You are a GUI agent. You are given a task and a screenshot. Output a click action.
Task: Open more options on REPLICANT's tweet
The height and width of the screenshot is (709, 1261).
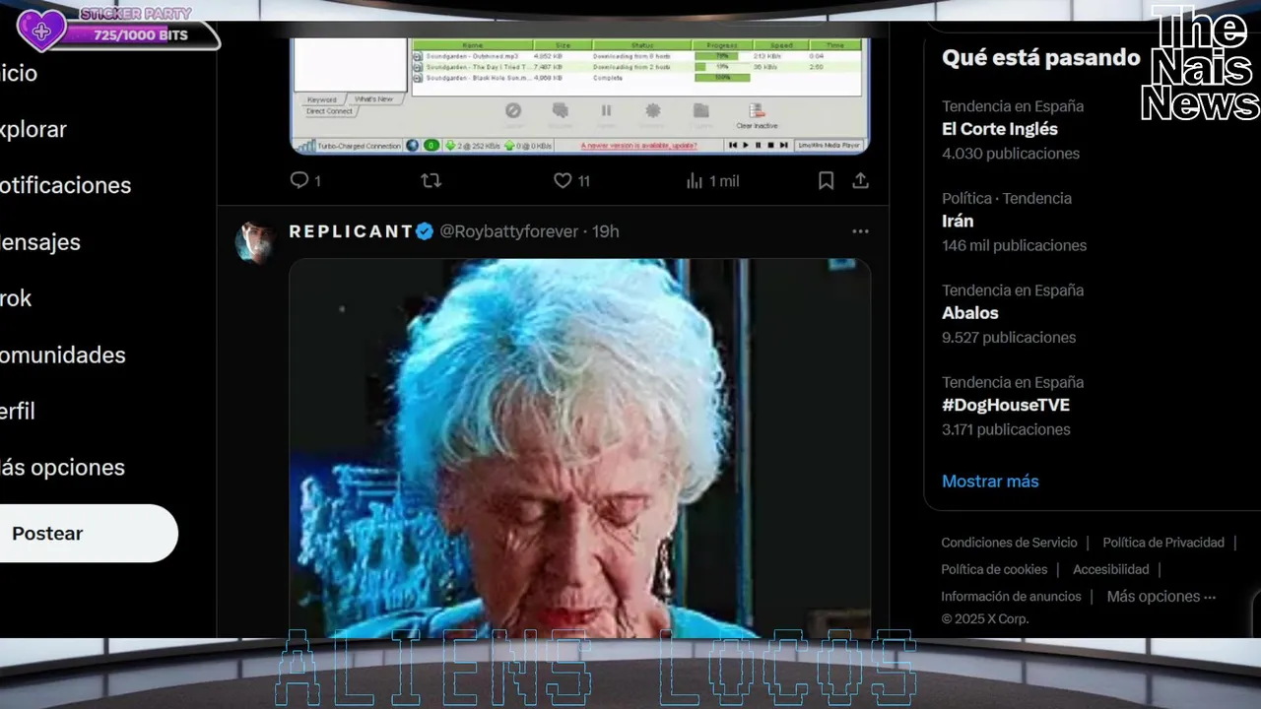point(860,231)
